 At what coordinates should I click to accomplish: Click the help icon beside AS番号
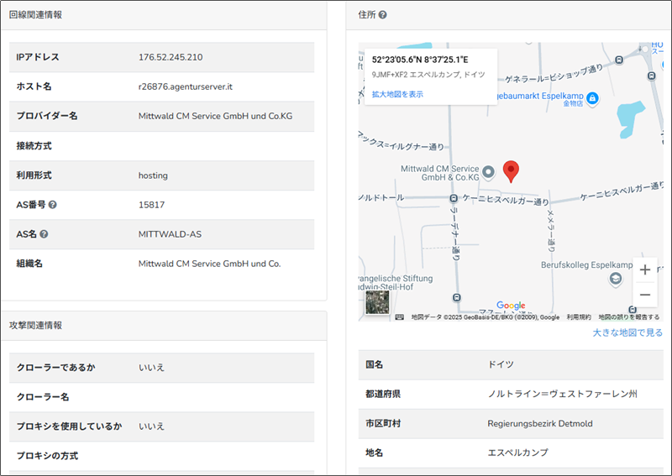(52, 205)
